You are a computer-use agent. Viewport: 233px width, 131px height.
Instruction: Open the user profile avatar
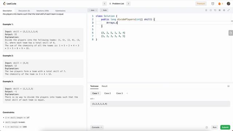click(228, 4)
